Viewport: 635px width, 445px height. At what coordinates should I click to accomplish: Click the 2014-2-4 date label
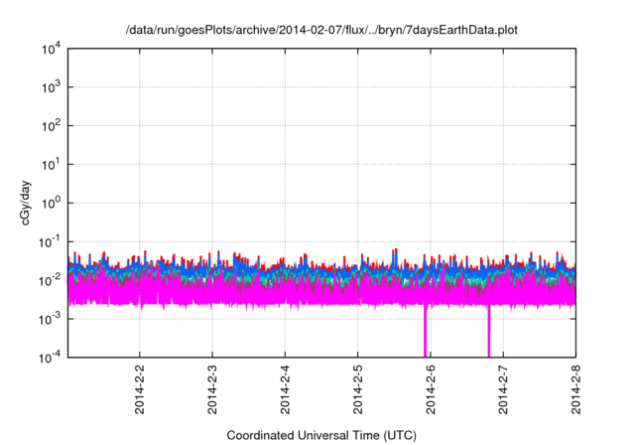click(x=285, y=389)
